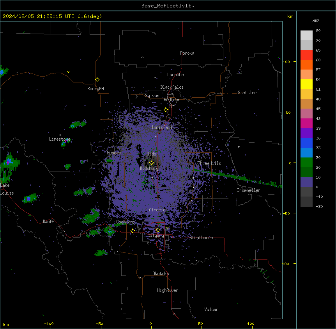This screenshot has height=329, width=336.
Task: Click the dBZ legend heading
Action: [316, 21]
